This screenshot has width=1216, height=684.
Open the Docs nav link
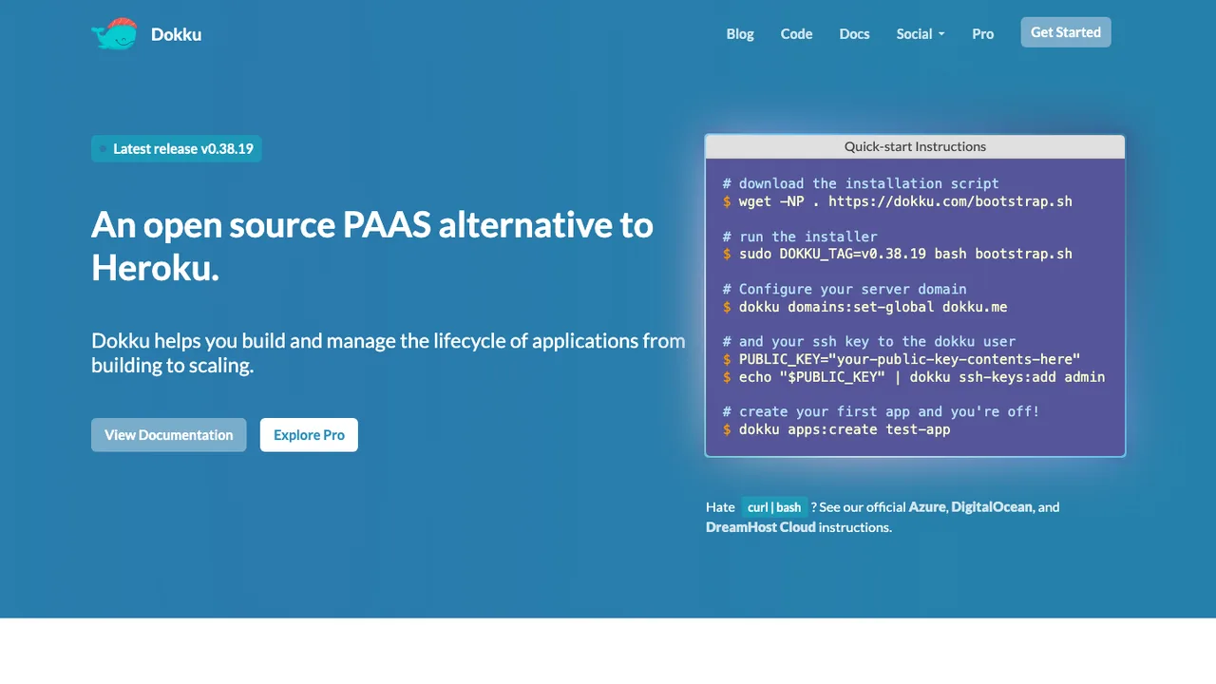click(x=854, y=34)
